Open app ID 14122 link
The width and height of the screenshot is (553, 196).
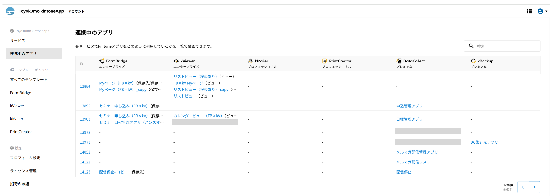[x=85, y=162]
